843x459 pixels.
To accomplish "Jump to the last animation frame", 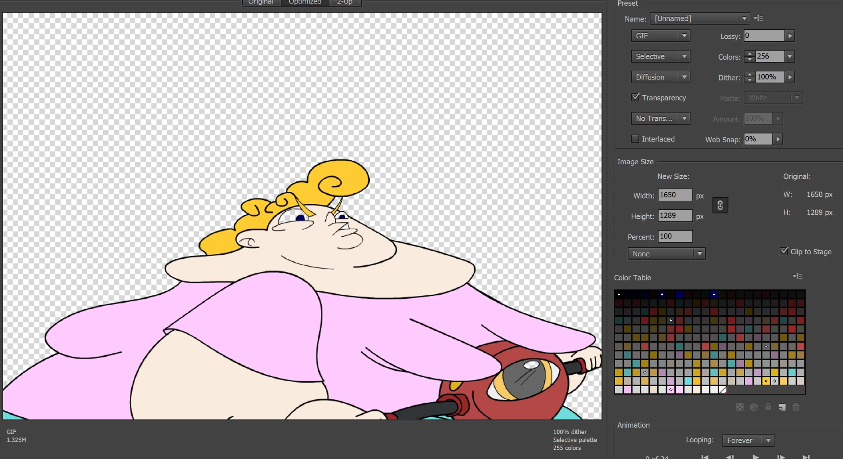I will point(806,457).
